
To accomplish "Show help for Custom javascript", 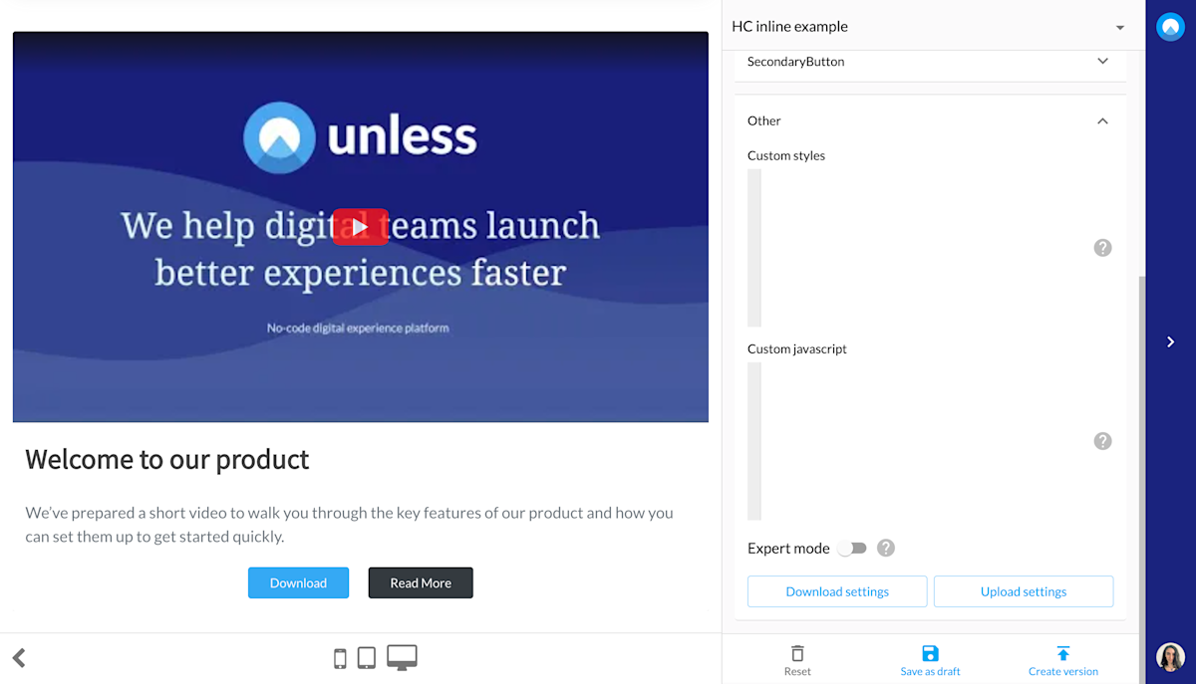I will [1102, 441].
